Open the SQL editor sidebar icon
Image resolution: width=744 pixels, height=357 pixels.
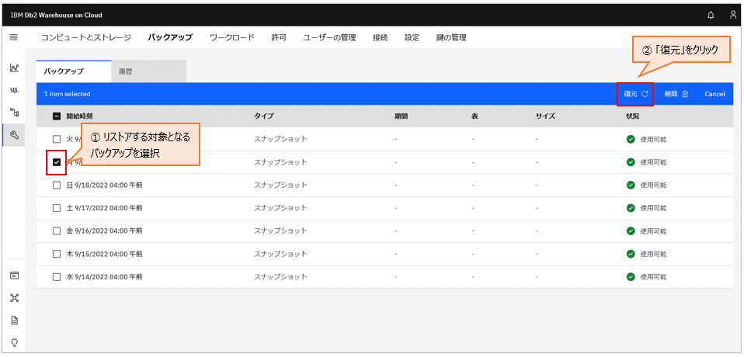coord(14,91)
